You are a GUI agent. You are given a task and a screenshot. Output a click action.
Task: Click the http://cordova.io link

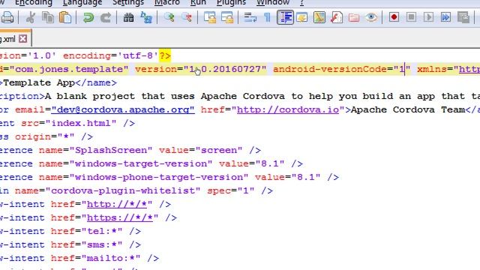288,109
